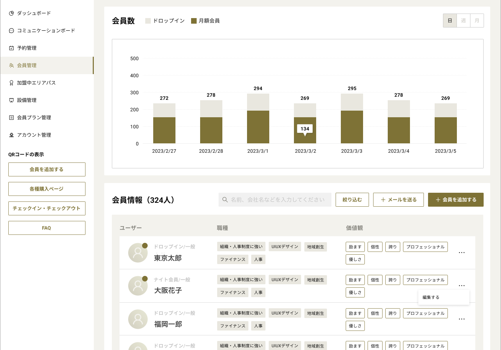Click QRコードの表示 in the sidebar

click(x=26, y=154)
